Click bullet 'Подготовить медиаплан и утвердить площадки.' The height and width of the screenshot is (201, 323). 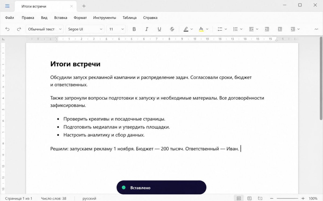point(117,127)
